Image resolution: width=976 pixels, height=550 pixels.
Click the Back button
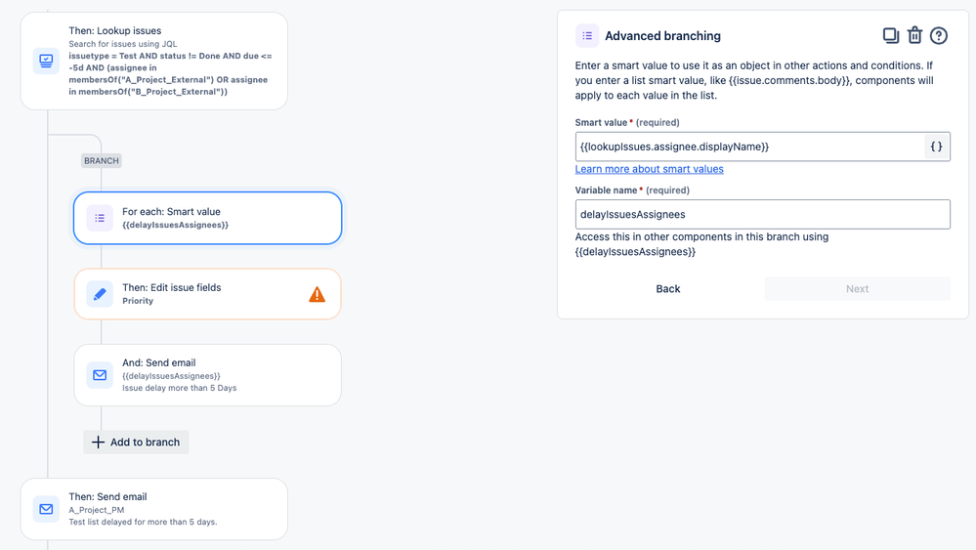(x=668, y=289)
